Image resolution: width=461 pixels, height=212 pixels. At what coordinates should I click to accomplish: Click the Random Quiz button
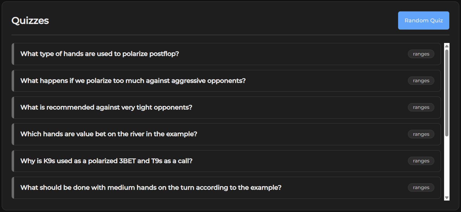coord(424,20)
